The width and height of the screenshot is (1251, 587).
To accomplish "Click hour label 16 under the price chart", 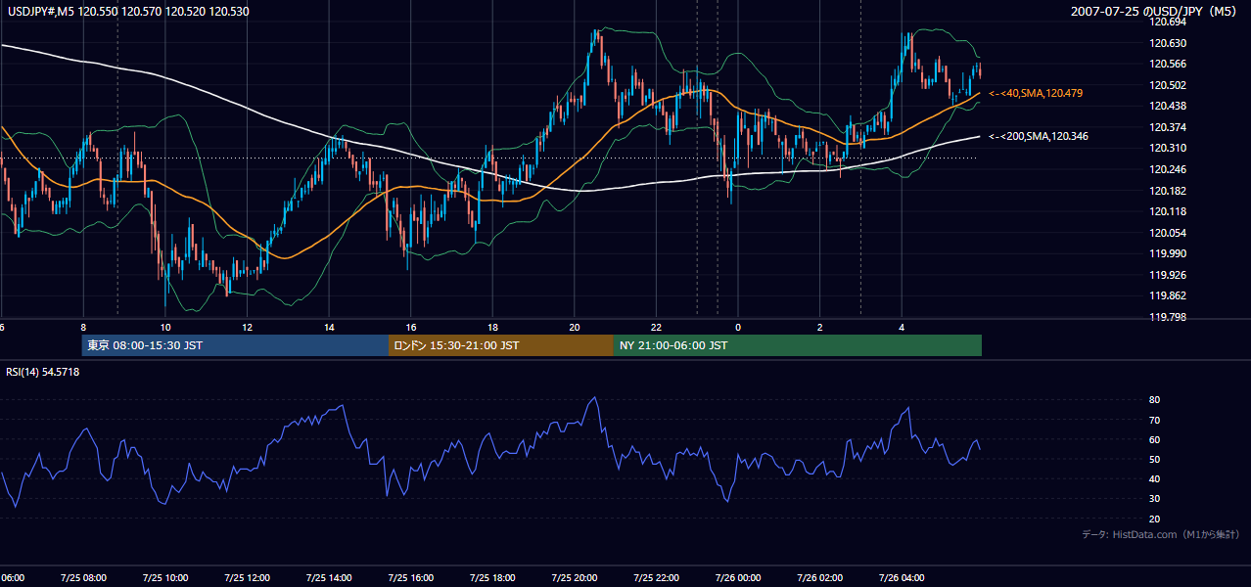I will click(411, 327).
